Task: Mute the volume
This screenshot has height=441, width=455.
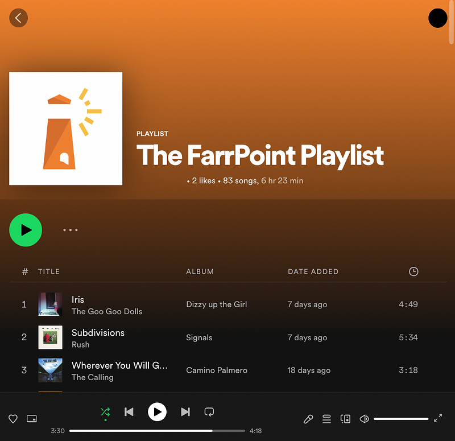Action: 364,419
